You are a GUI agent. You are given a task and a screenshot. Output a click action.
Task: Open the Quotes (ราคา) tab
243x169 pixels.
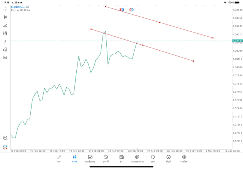tap(59, 159)
